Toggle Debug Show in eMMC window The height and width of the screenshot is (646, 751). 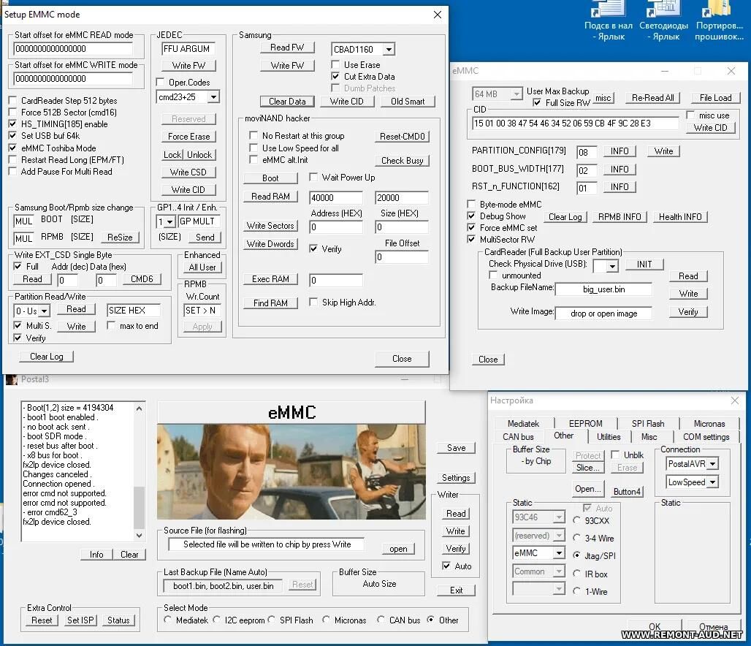(471, 216)
